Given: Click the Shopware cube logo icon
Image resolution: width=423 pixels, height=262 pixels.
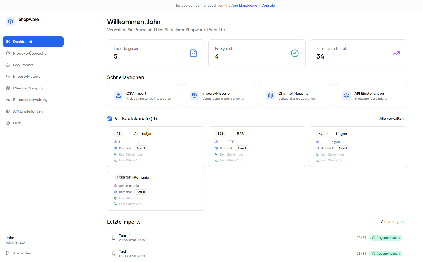Looking at the screenshot, I should coord(11,21).
